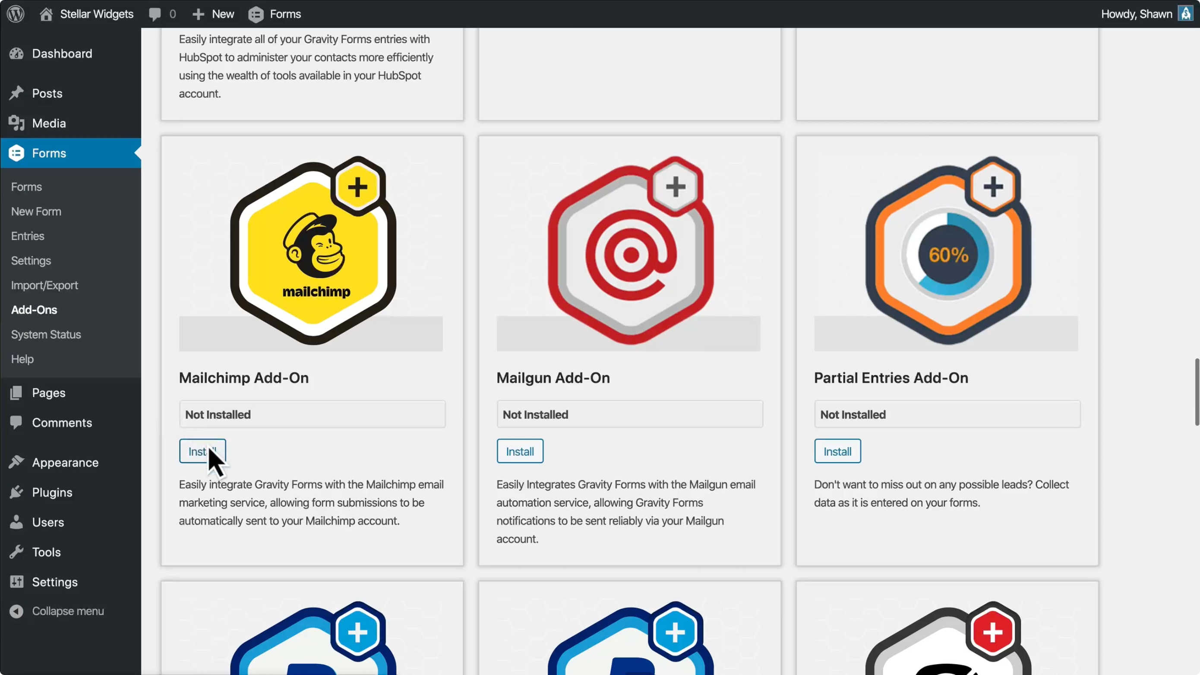The width and height of the screenshot is (1200, 675).
Task: Open the comments bubble icon in admin bar
Action: pos(155,14)
